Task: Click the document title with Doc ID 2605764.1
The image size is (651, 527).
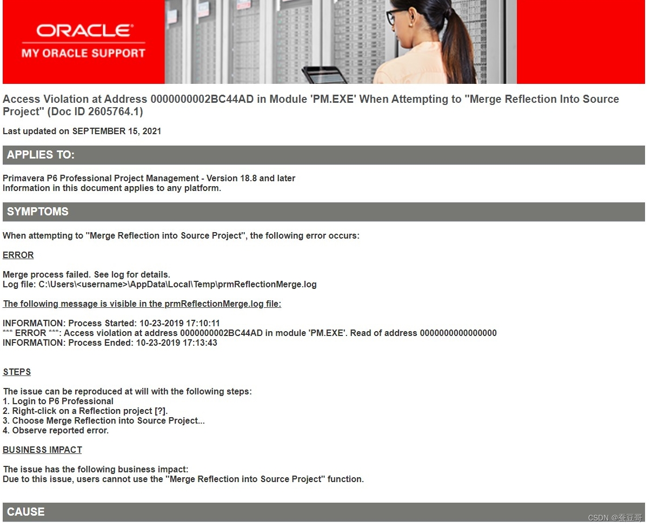Action: pyautogui.click(x=311, y=106)
